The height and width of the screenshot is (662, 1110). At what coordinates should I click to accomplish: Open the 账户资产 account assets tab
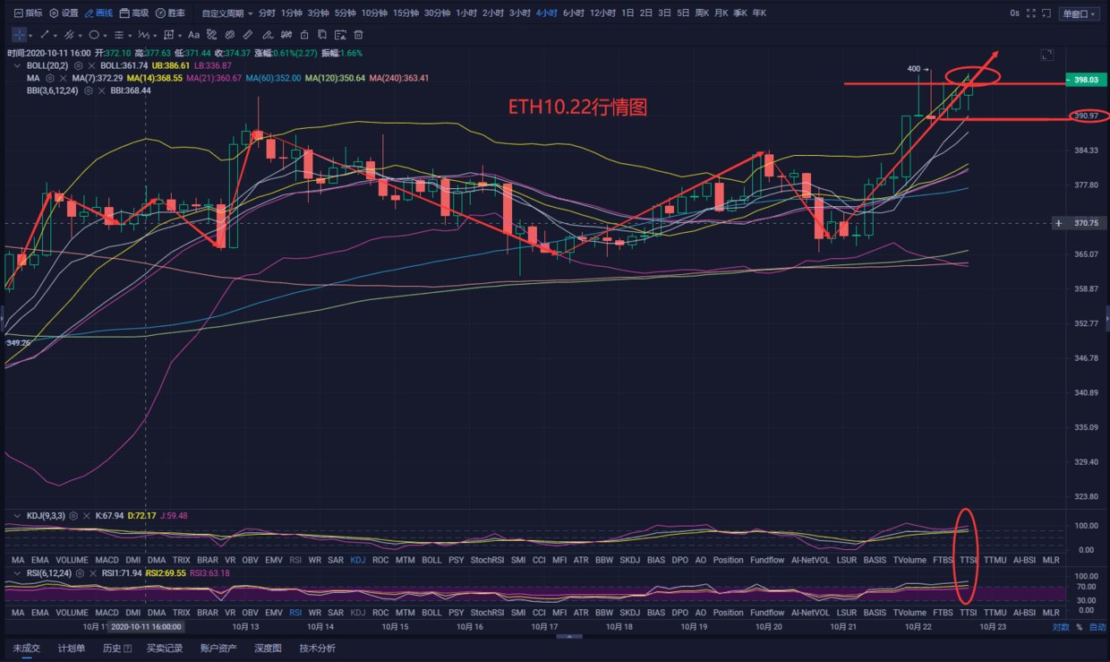(218, 648)
